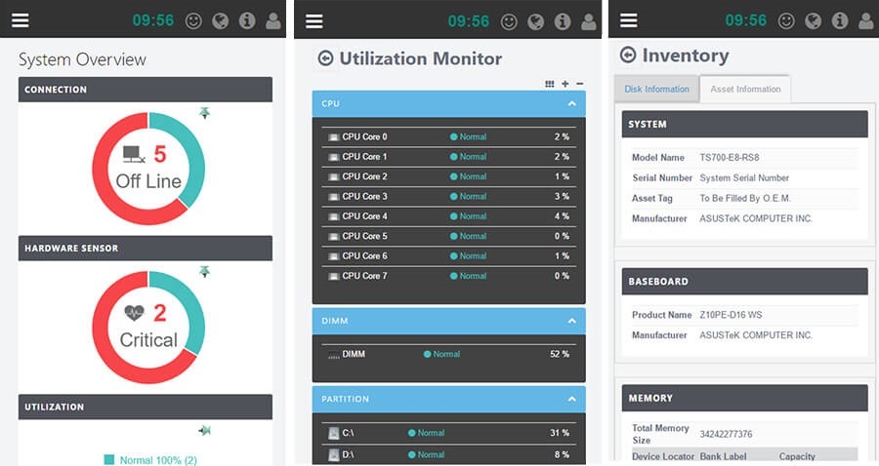
Task: Click pin icon on Utilization panel
Action: click(x=205, y=430)
